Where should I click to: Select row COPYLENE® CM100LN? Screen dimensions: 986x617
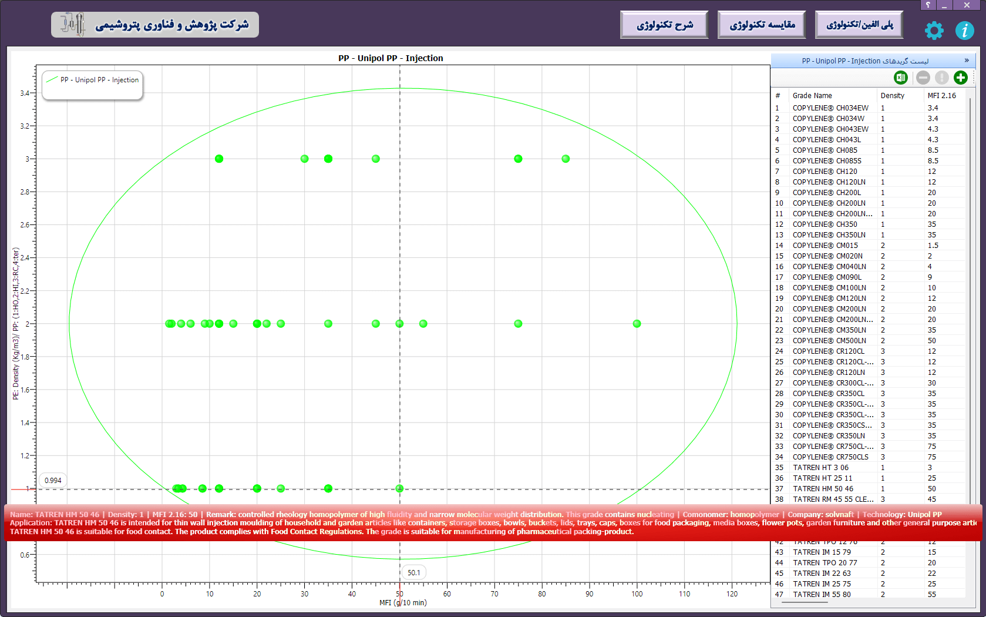click(x=868, y=288)
